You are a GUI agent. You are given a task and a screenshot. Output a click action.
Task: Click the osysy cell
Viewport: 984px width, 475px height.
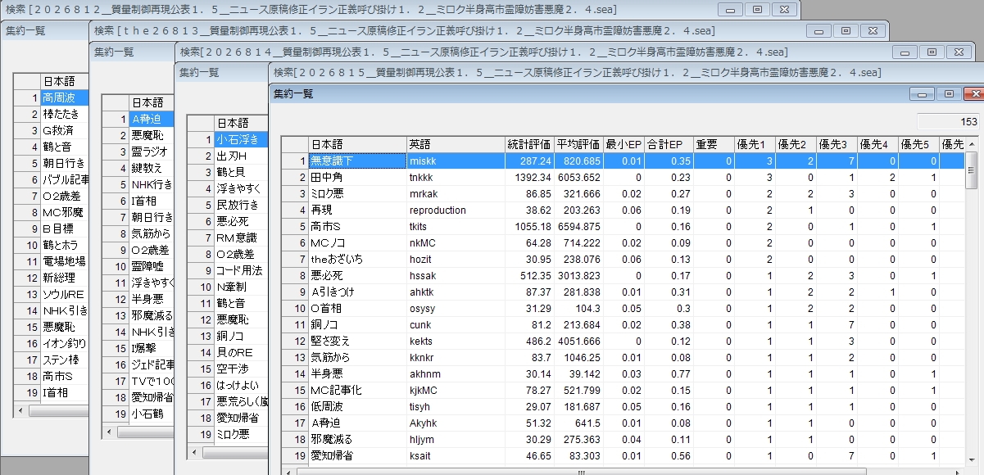455,309
